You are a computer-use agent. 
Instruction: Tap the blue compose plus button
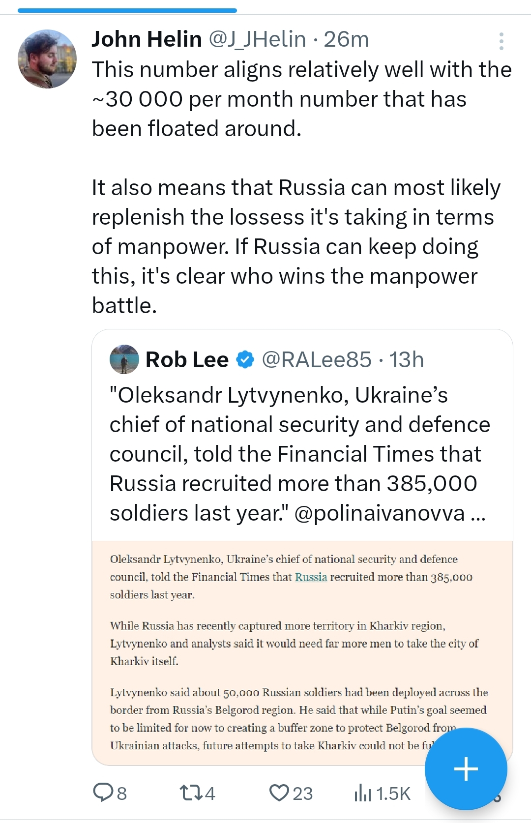[x=466, y=768]
